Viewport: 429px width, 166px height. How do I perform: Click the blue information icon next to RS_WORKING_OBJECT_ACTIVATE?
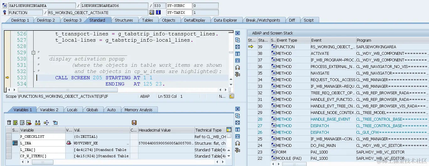coord(158,13)
